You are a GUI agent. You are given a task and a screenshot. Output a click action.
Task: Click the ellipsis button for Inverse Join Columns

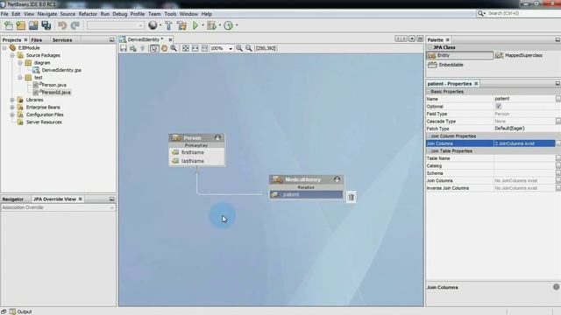(x=558, y=188)
